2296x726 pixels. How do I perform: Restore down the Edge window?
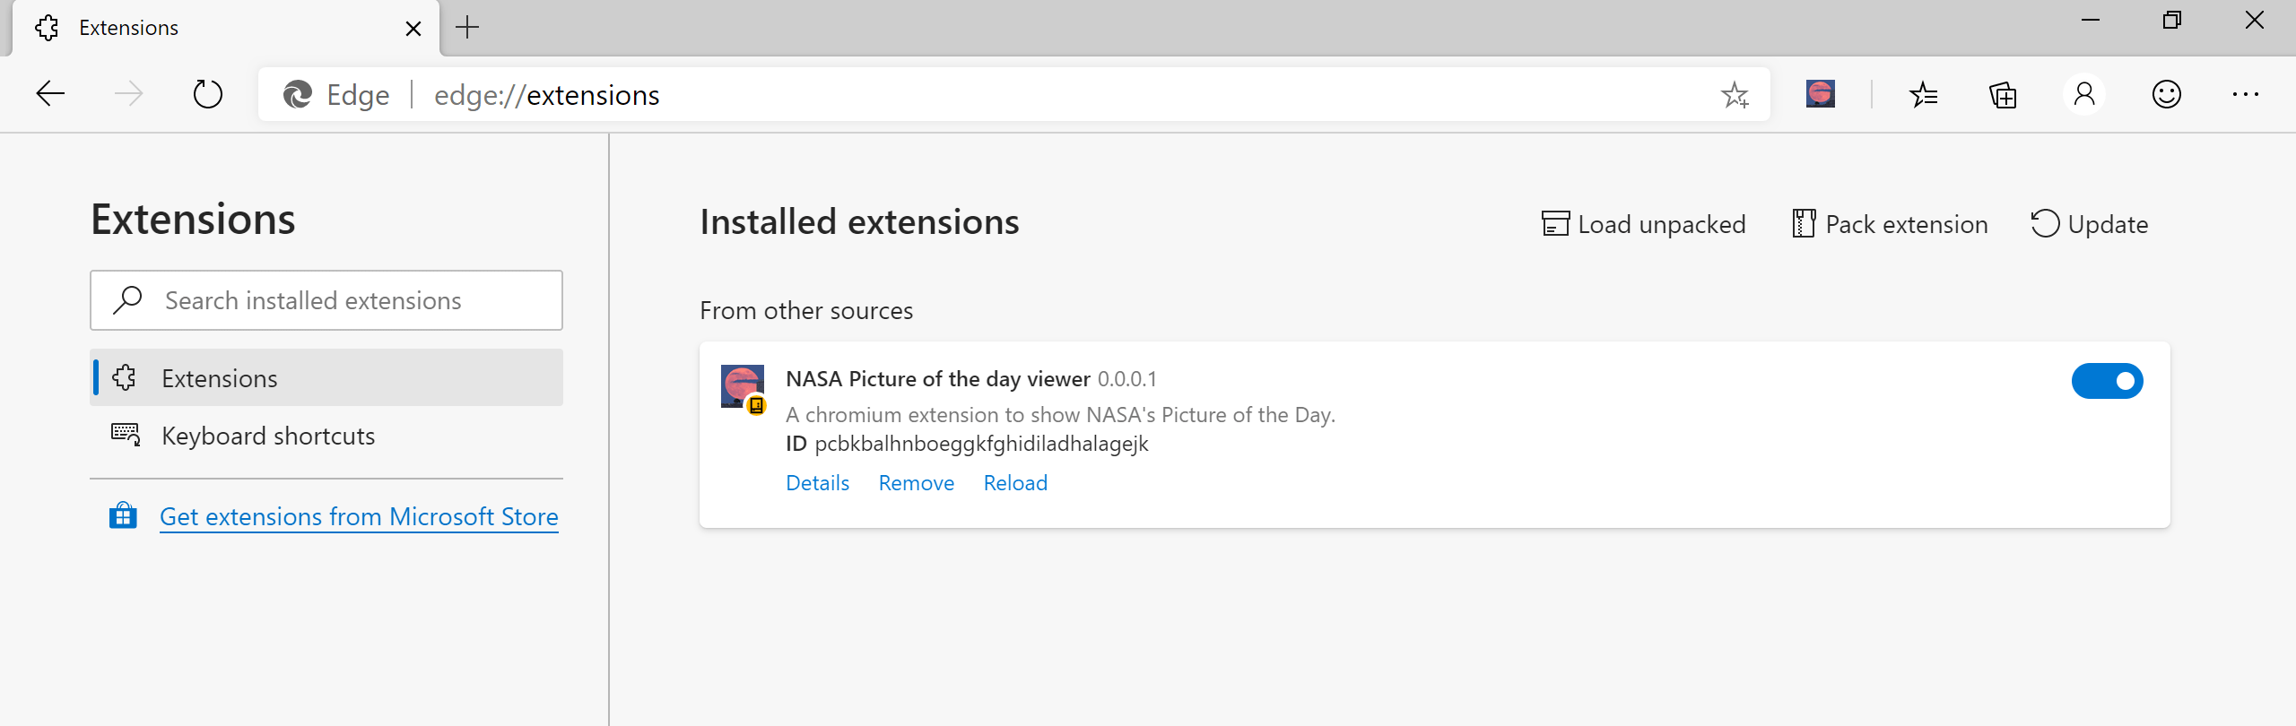(2171, 21)
